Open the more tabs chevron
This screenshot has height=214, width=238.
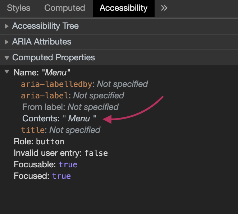[164, 8]
